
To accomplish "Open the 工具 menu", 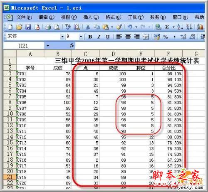I will (x=136, y=17).
